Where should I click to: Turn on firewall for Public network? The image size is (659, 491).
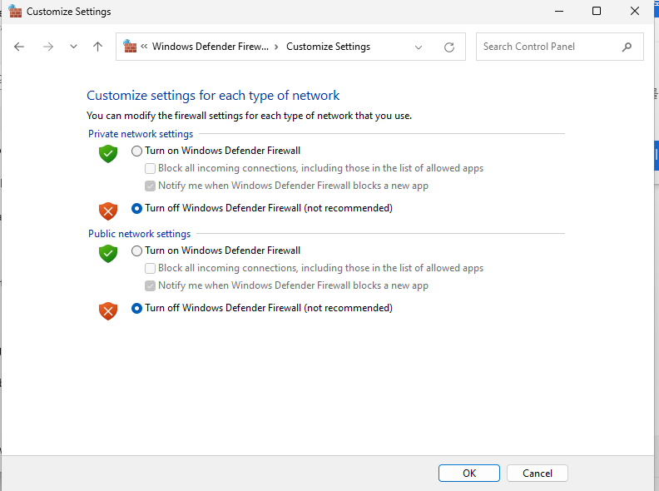(136, 251)
